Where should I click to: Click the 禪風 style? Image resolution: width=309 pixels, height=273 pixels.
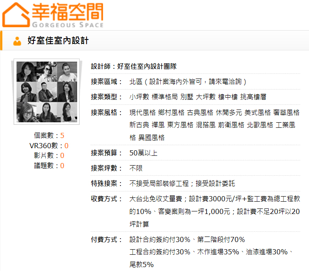click(158, 125)
